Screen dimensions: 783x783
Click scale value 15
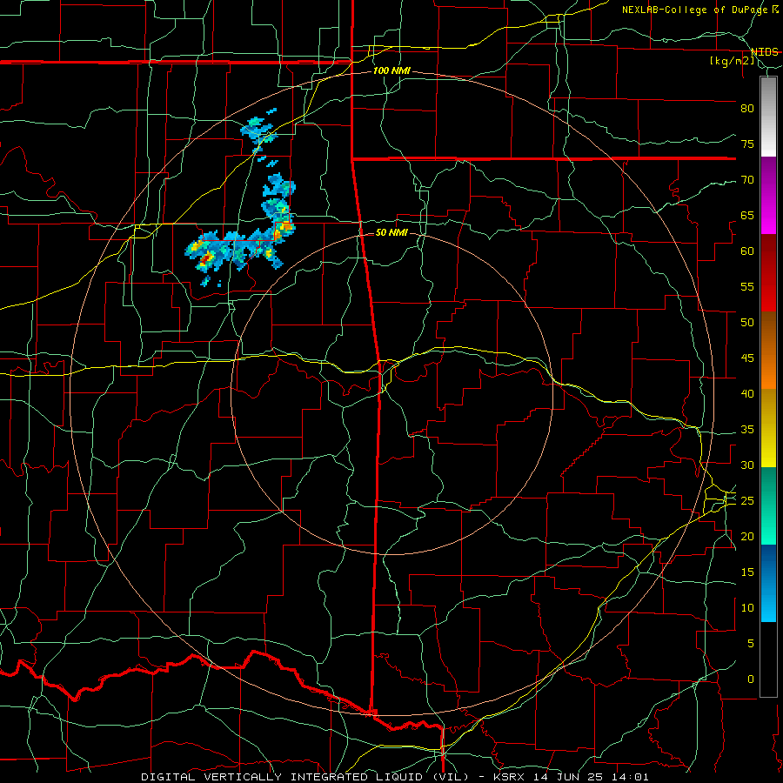click(747, 572)
